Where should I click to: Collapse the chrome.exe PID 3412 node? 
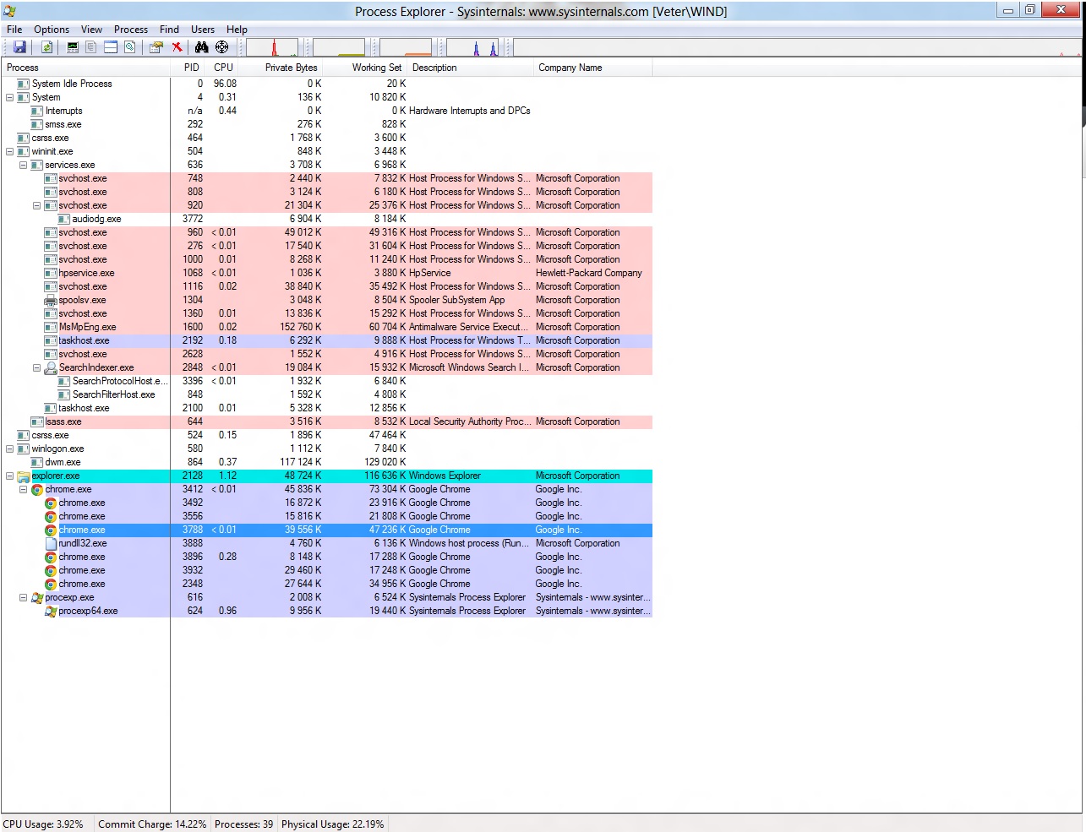coord(23,489)
